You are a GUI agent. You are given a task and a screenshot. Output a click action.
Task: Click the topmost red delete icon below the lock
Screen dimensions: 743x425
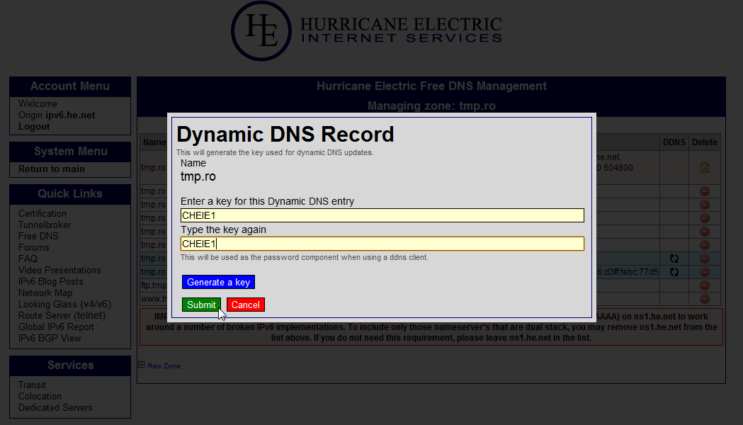pyautogui.click(x=704, y=191)
